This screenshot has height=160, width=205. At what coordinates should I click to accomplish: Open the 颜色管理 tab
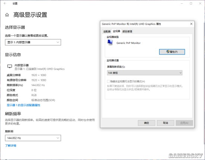pyautogui.click(x=127, y=31)
